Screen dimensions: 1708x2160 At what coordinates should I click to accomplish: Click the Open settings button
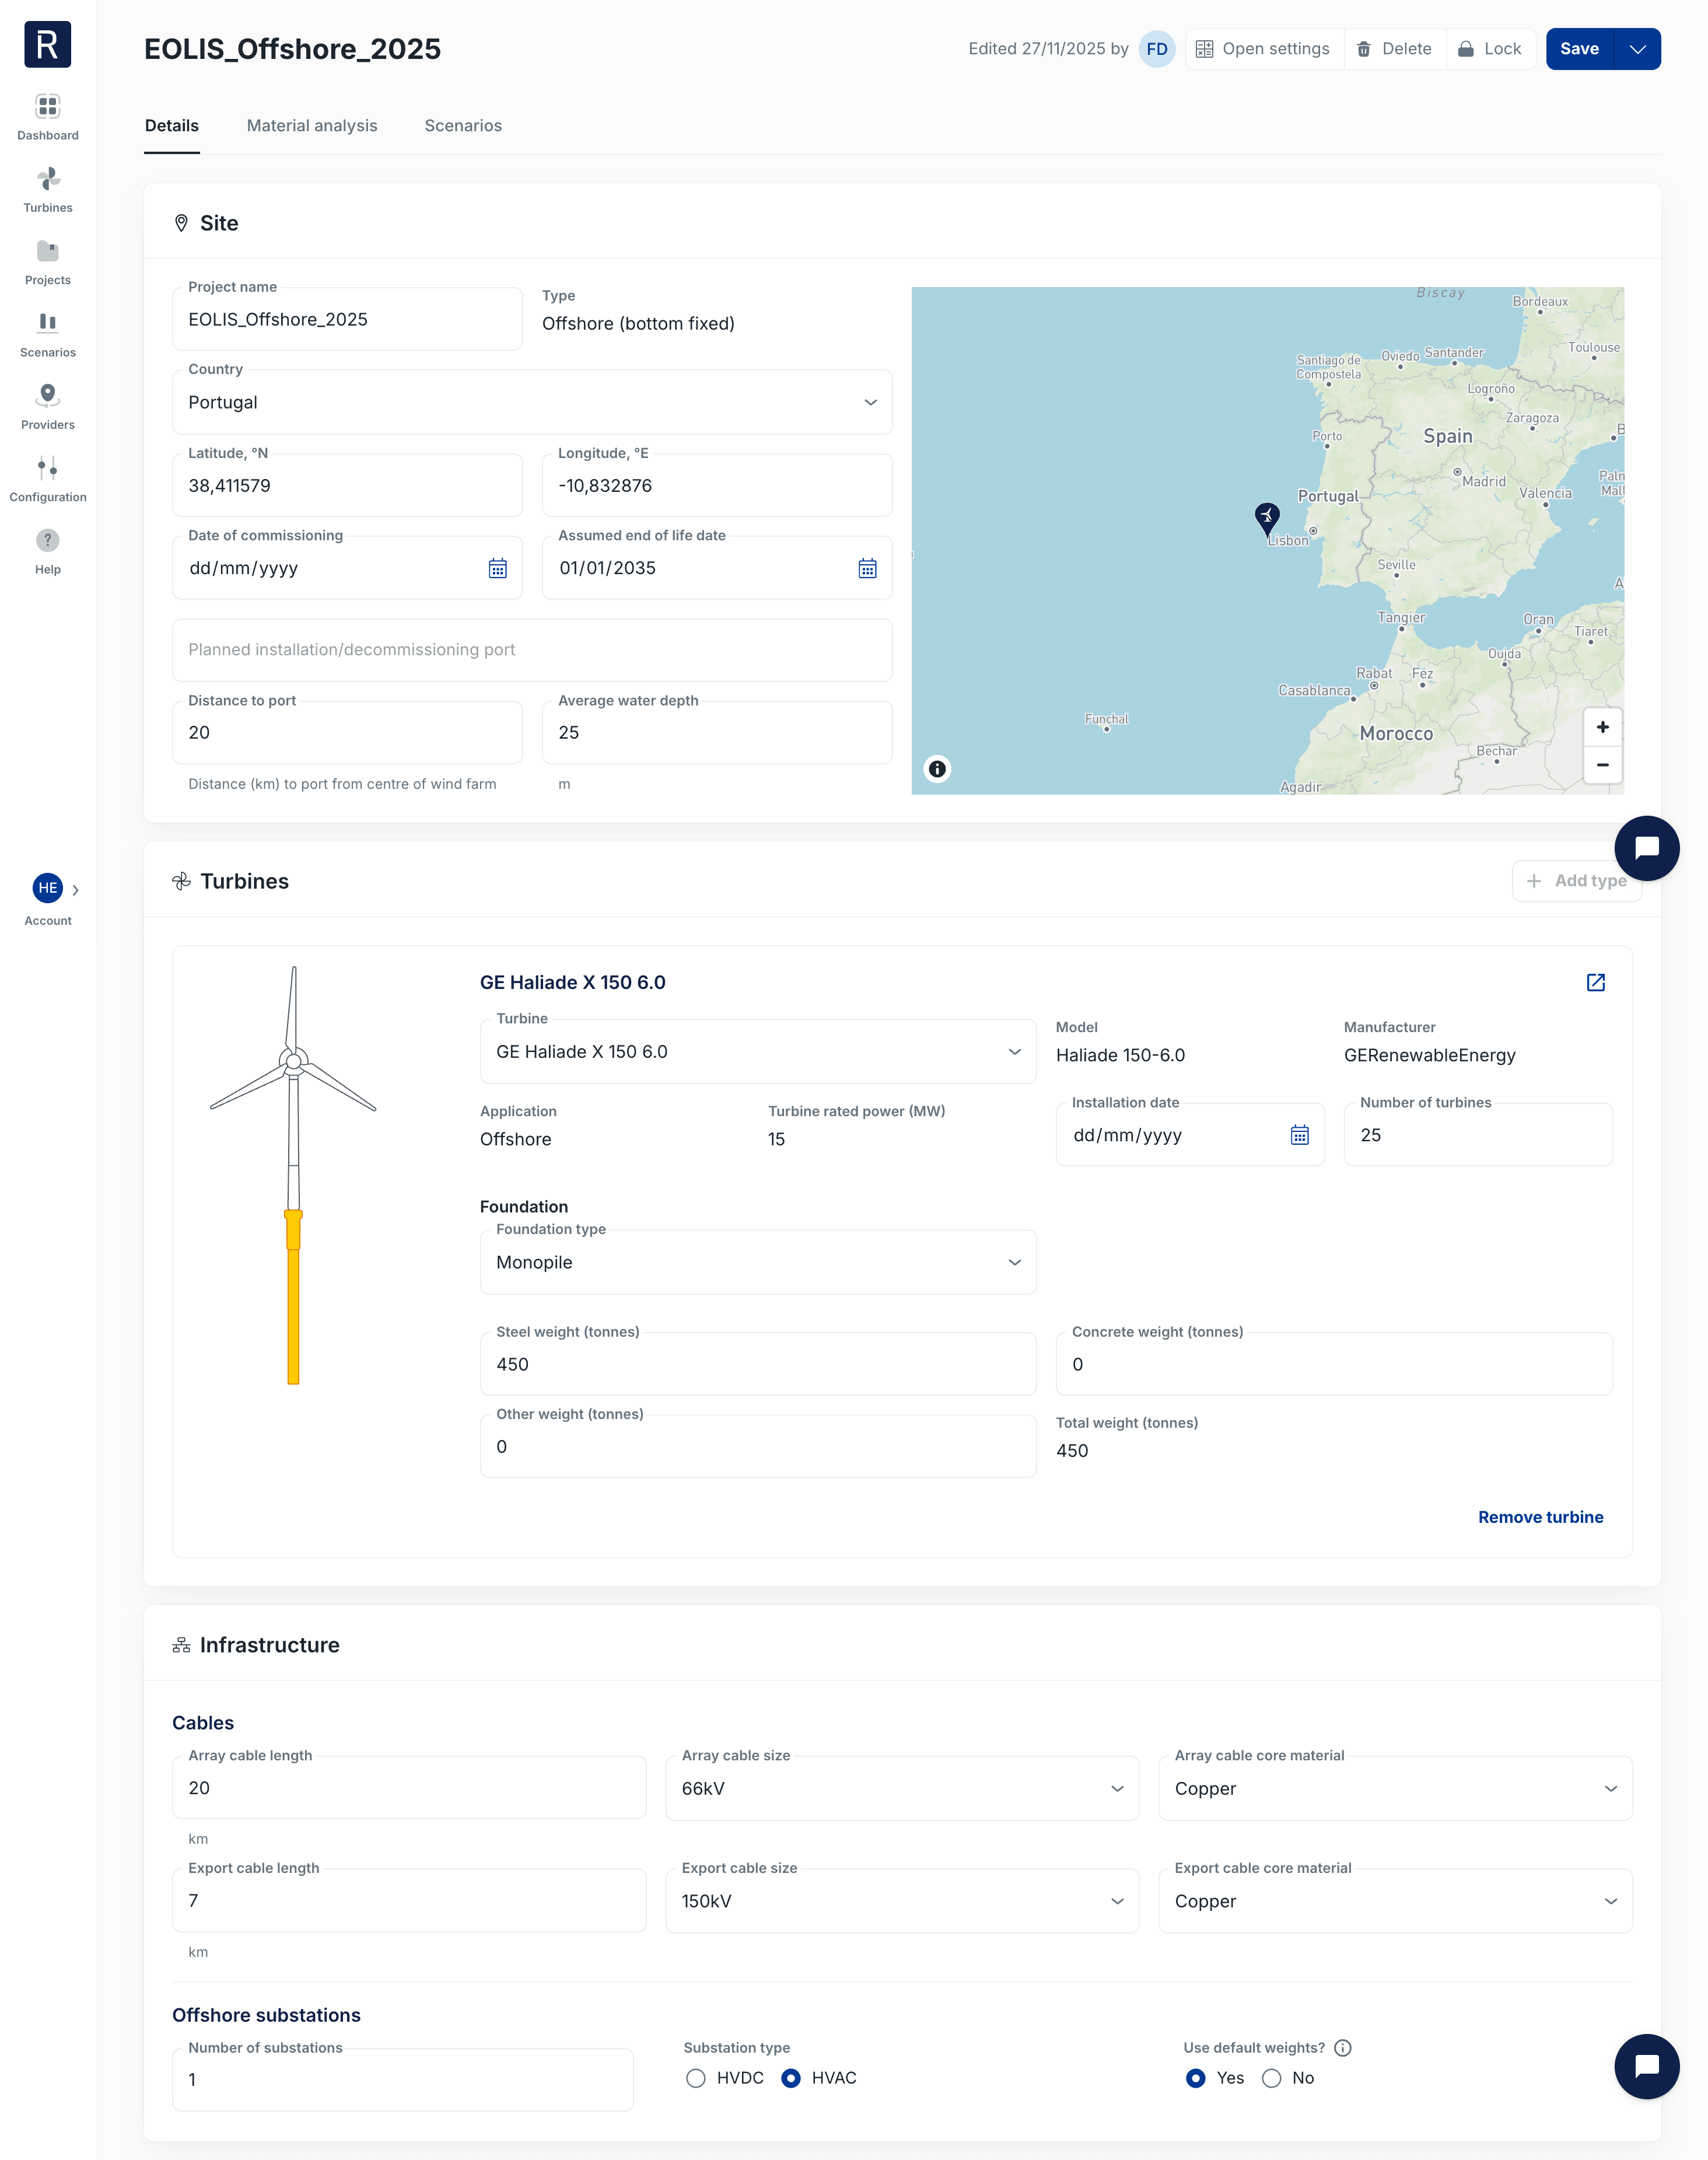(x=1263, y=49)
